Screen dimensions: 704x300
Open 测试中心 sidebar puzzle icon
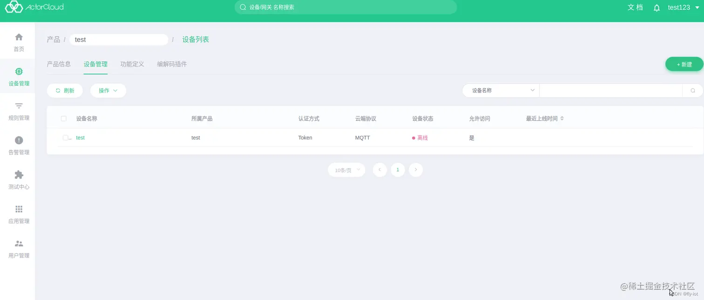point(19,174)
